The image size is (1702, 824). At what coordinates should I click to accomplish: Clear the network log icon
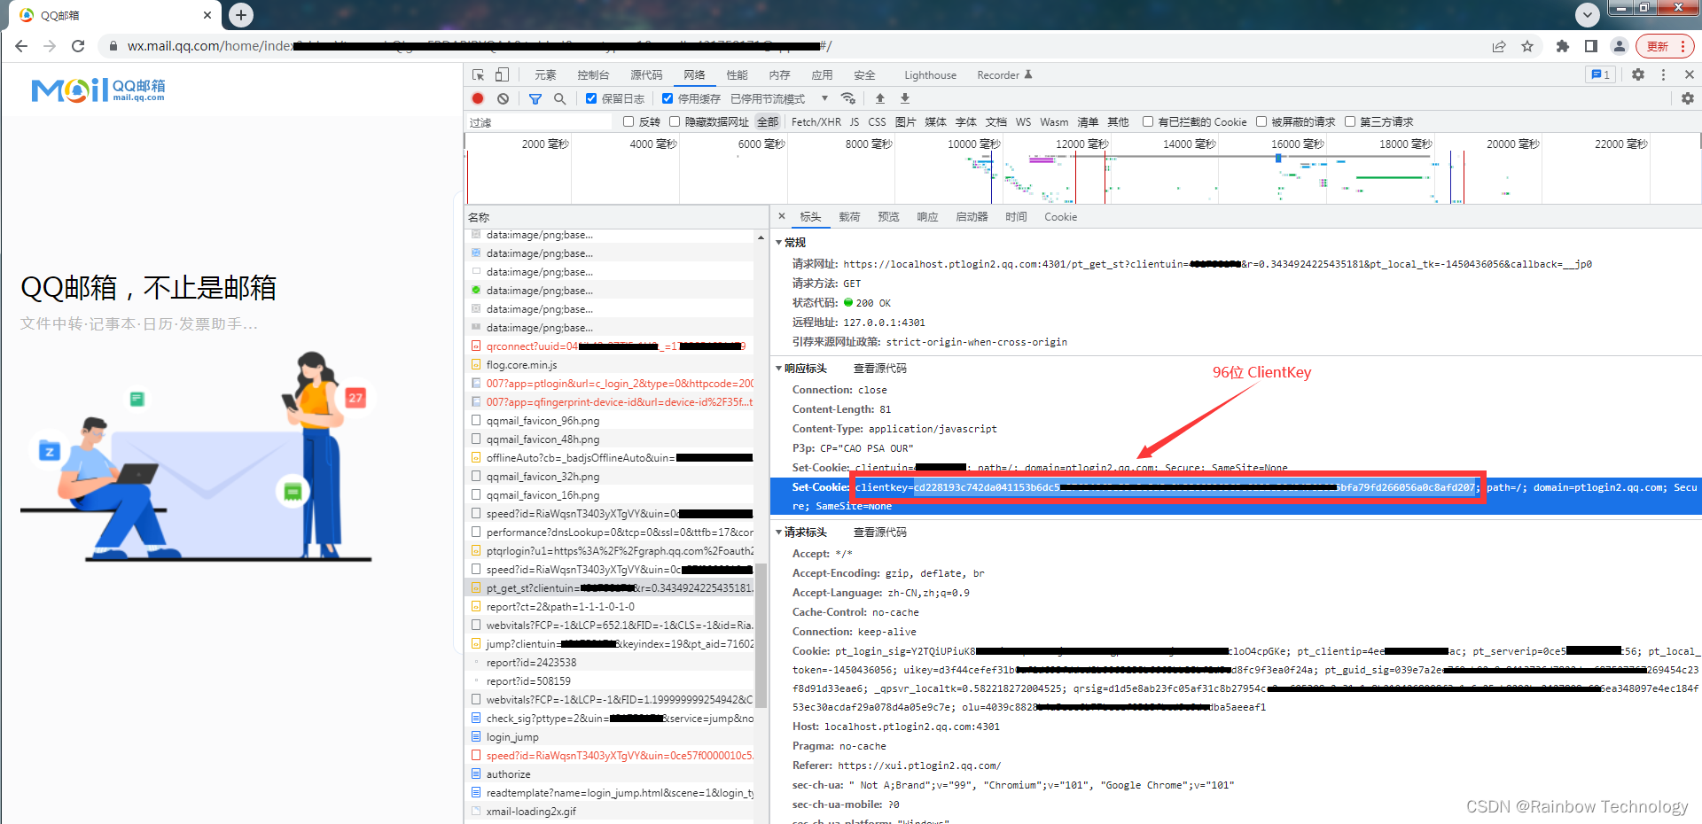pyautogui.click(x=503, y=98)
